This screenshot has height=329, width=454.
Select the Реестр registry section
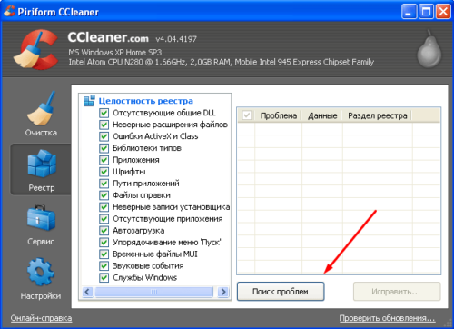click(42, 170)
